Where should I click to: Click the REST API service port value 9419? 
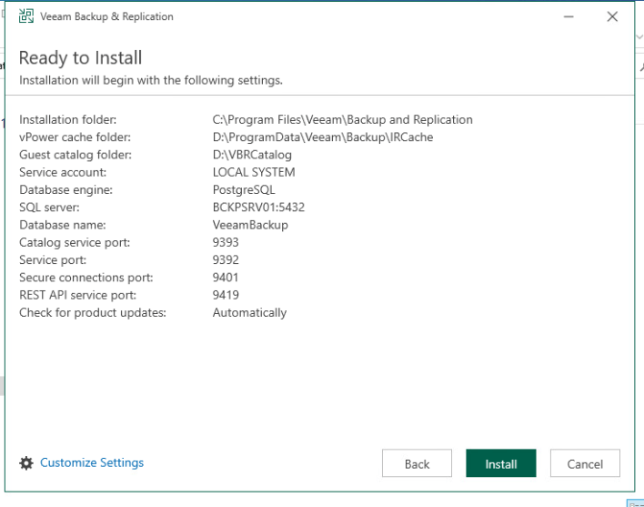point(226,295)
